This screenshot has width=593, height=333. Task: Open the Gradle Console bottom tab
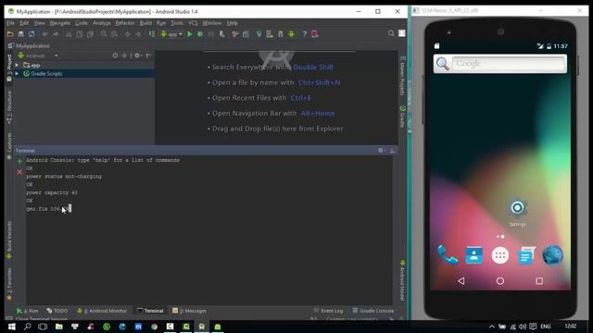tap(373, 311)
